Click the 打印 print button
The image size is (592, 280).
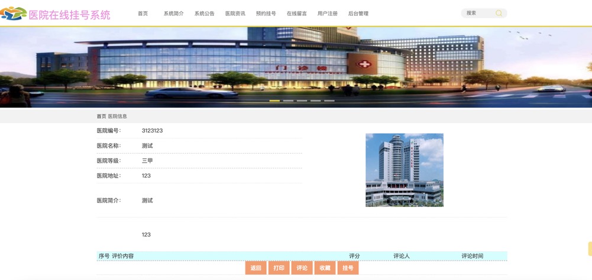[x=279, y=268]
